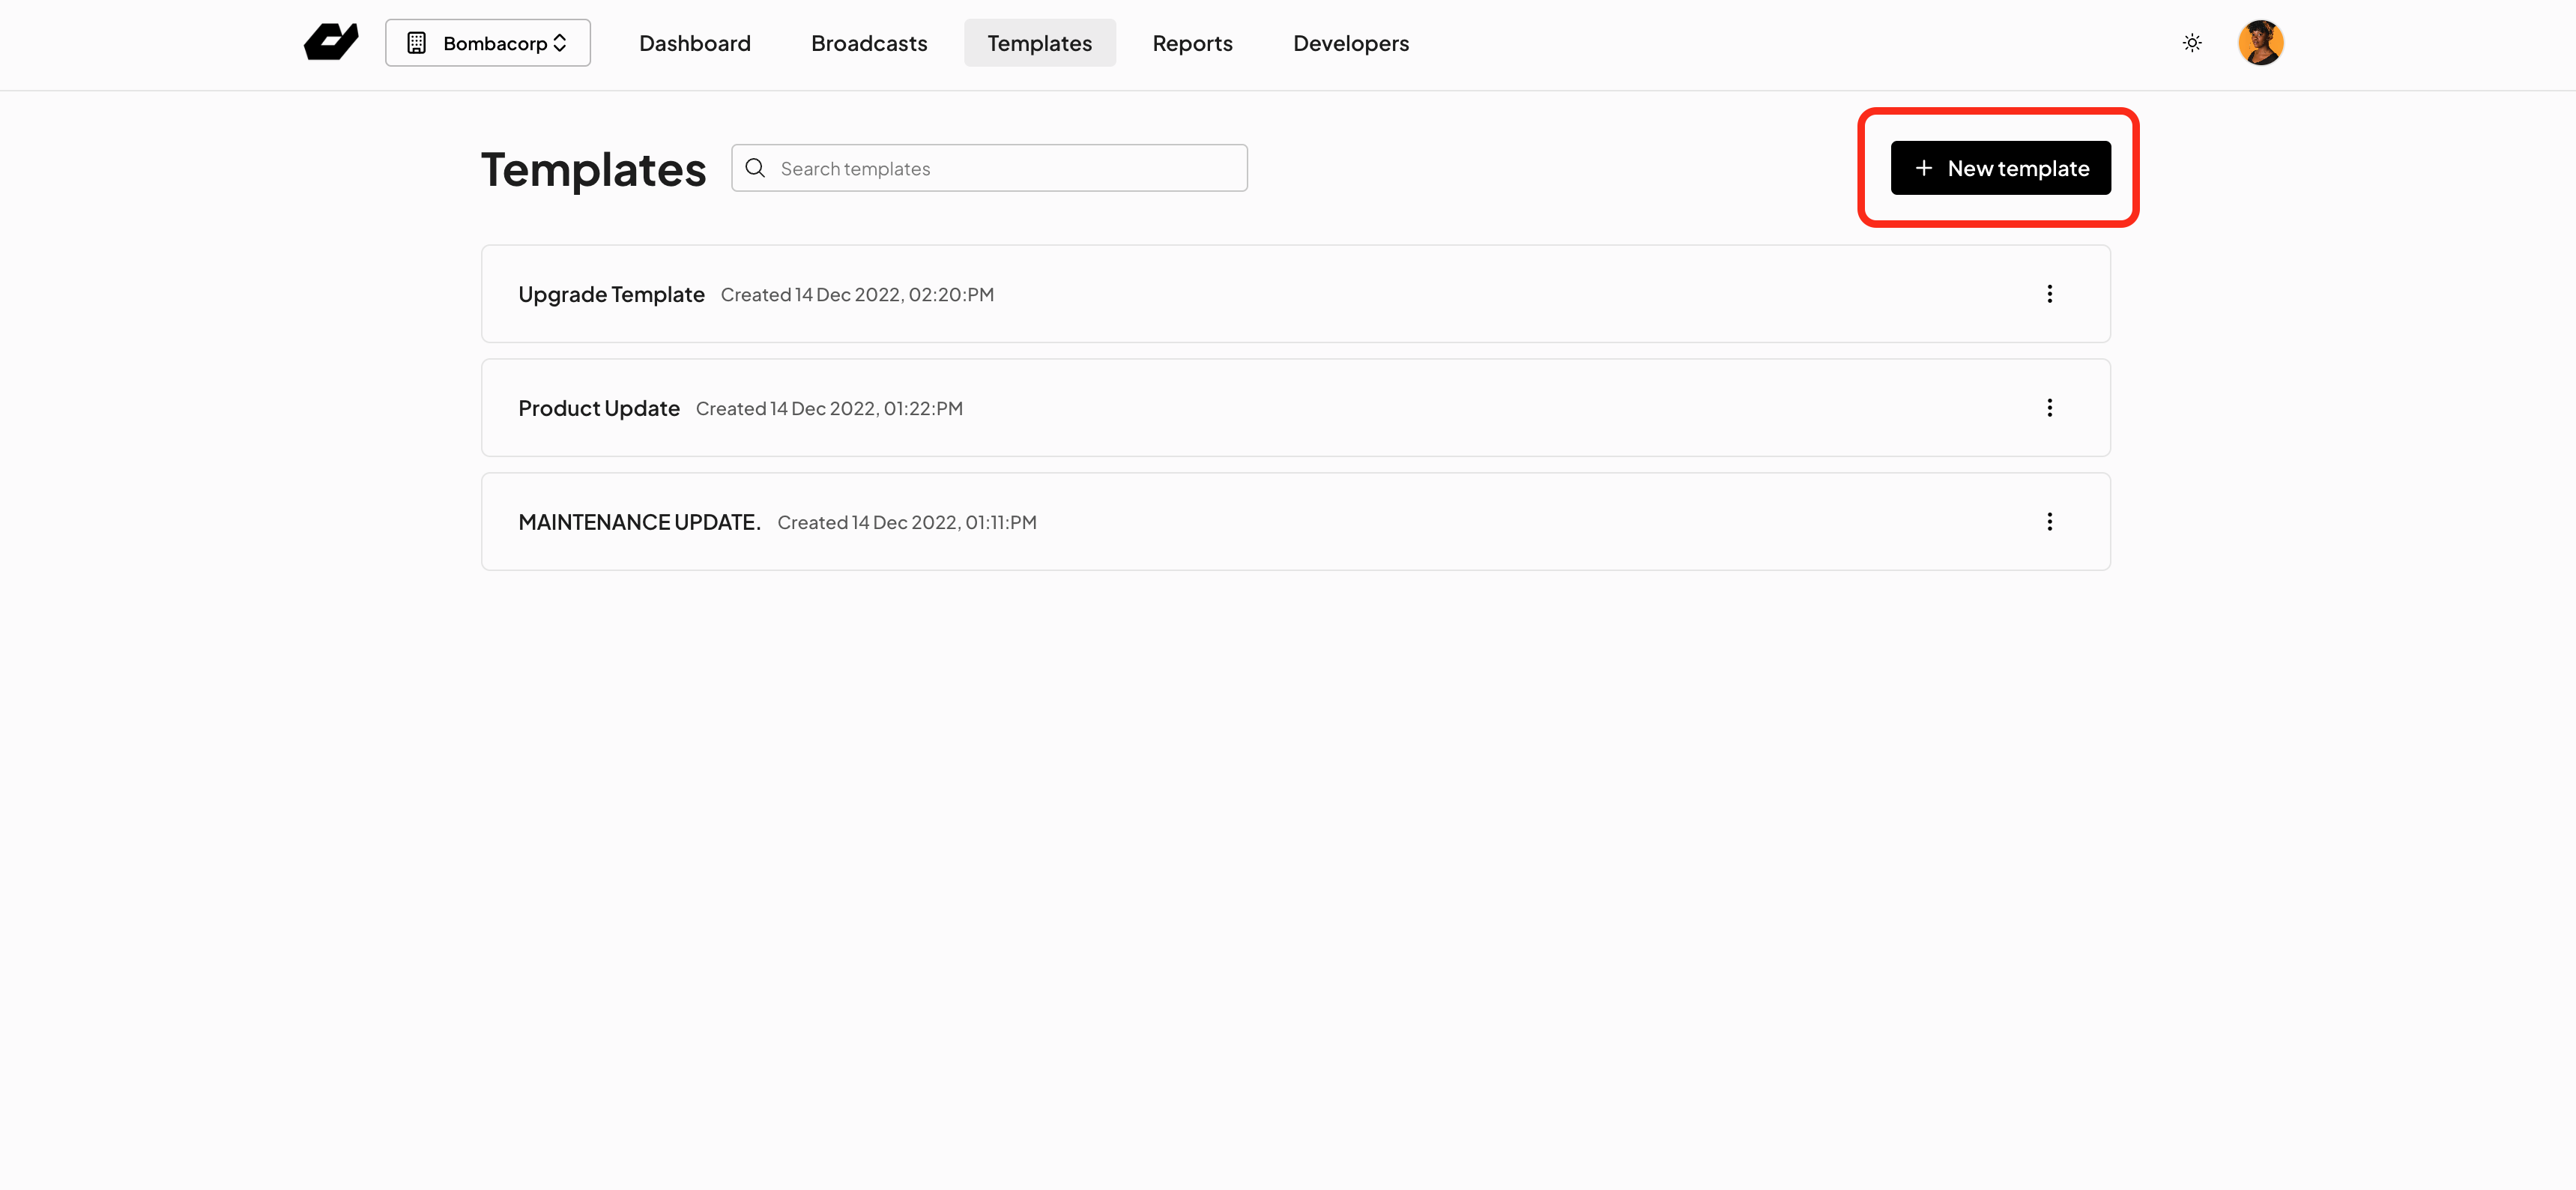This screenshot has height=1190, width=2576.
Task: Switch to the Reports tab
Action: [1192, 43]
